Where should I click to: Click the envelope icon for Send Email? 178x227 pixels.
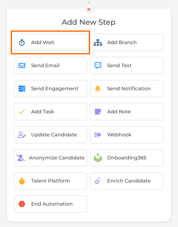(x=22, y=66)
